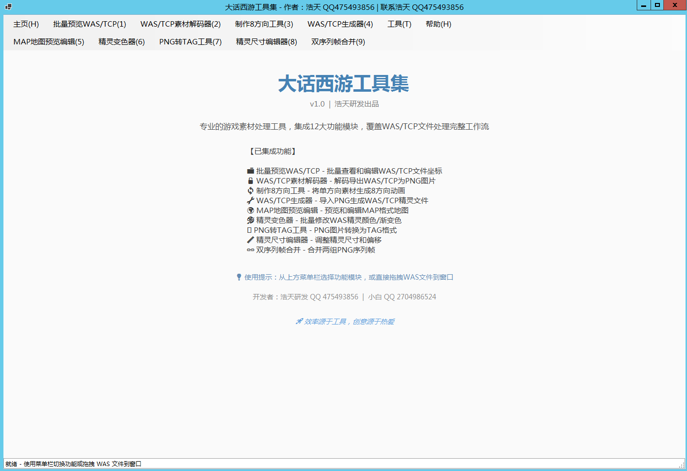Click the status bar message at the bottom
Screen dimensions: 687x471
click(x=71, y=464)
